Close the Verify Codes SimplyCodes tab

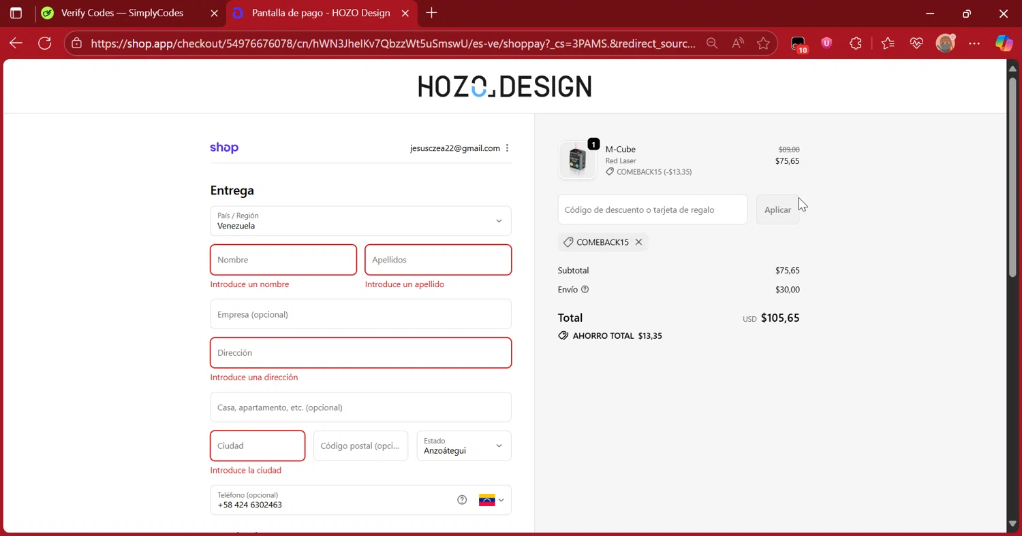(x=214, y=13)
